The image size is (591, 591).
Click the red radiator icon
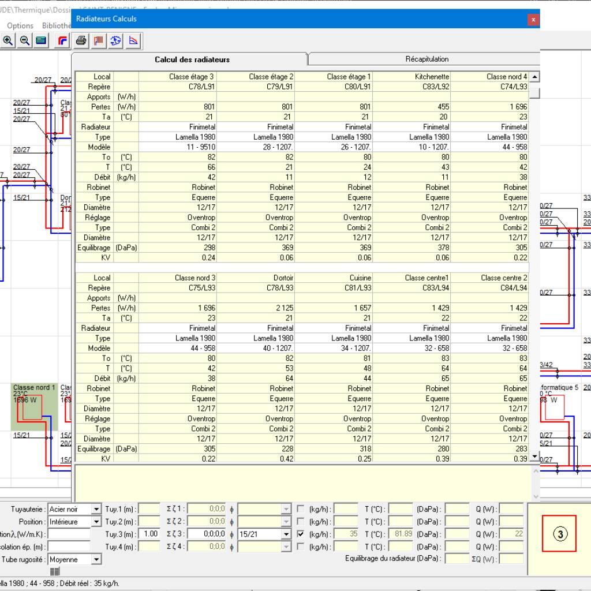pos(99,40)
